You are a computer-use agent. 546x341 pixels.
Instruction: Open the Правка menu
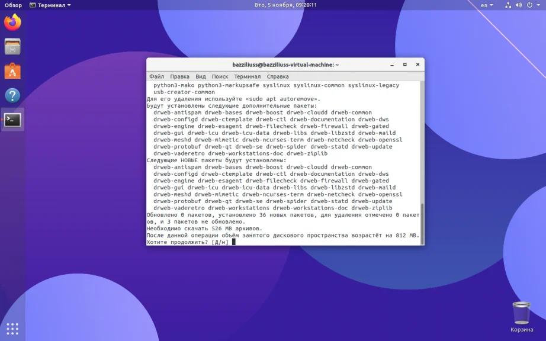[179, 76]
